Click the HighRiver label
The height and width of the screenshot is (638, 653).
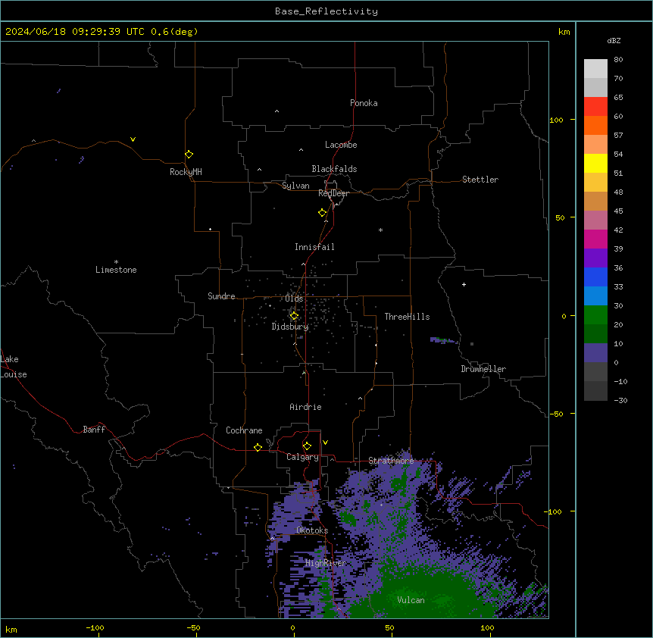point(326,563)
